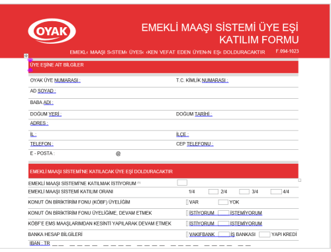Click the form code F.094-1023
The height and width of the screenshot is (252, 331).
(287, 51)
